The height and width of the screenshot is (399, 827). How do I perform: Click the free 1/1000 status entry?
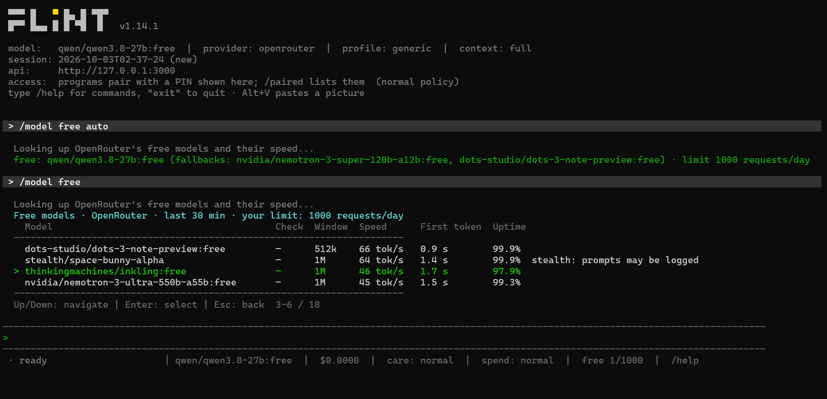pos(612,360)
